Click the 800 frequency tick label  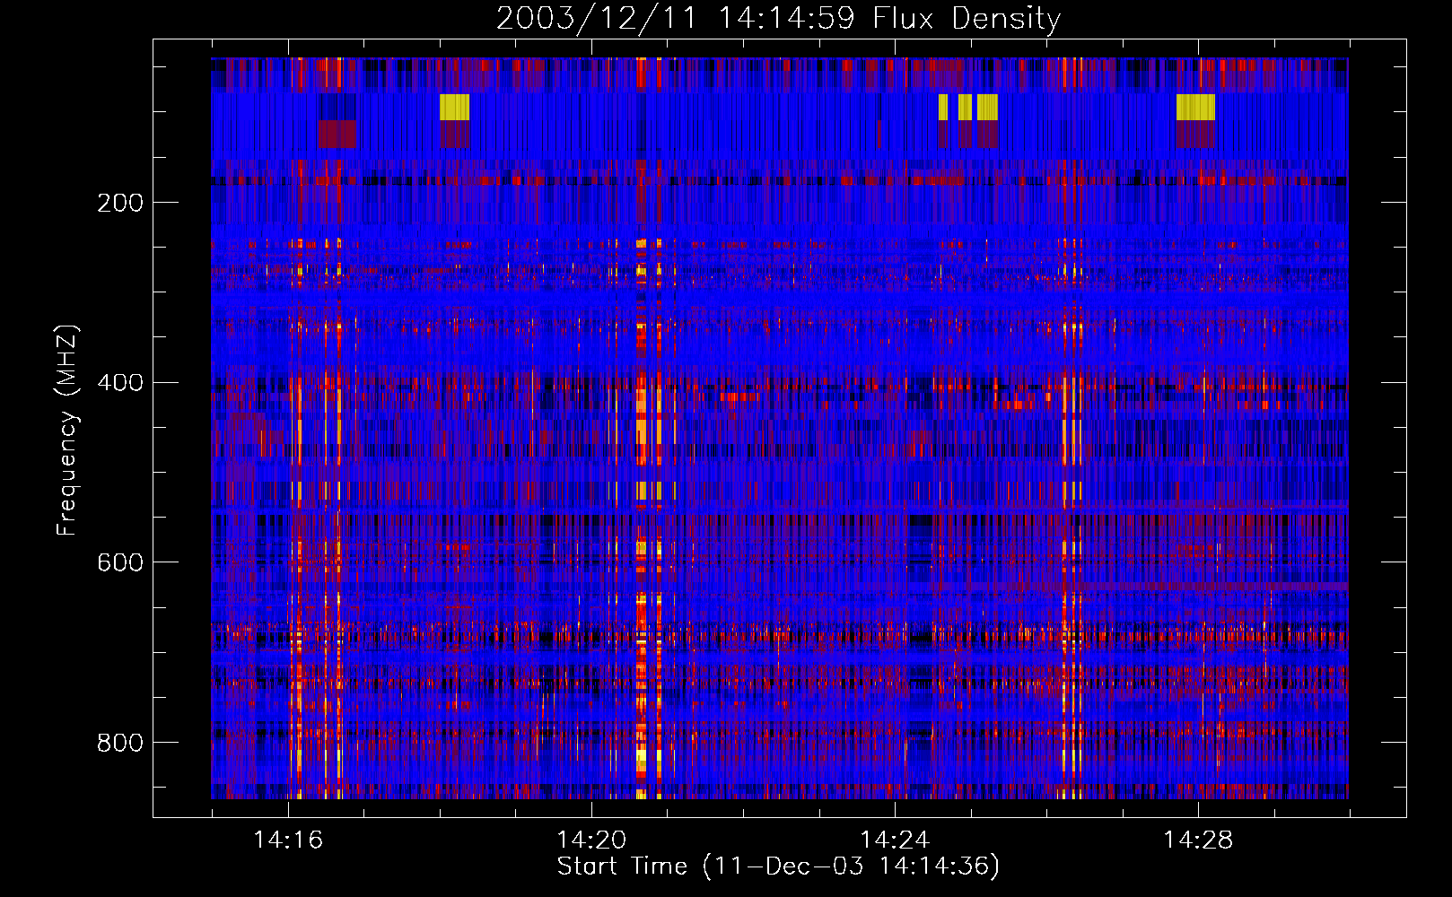pos(120,743)
